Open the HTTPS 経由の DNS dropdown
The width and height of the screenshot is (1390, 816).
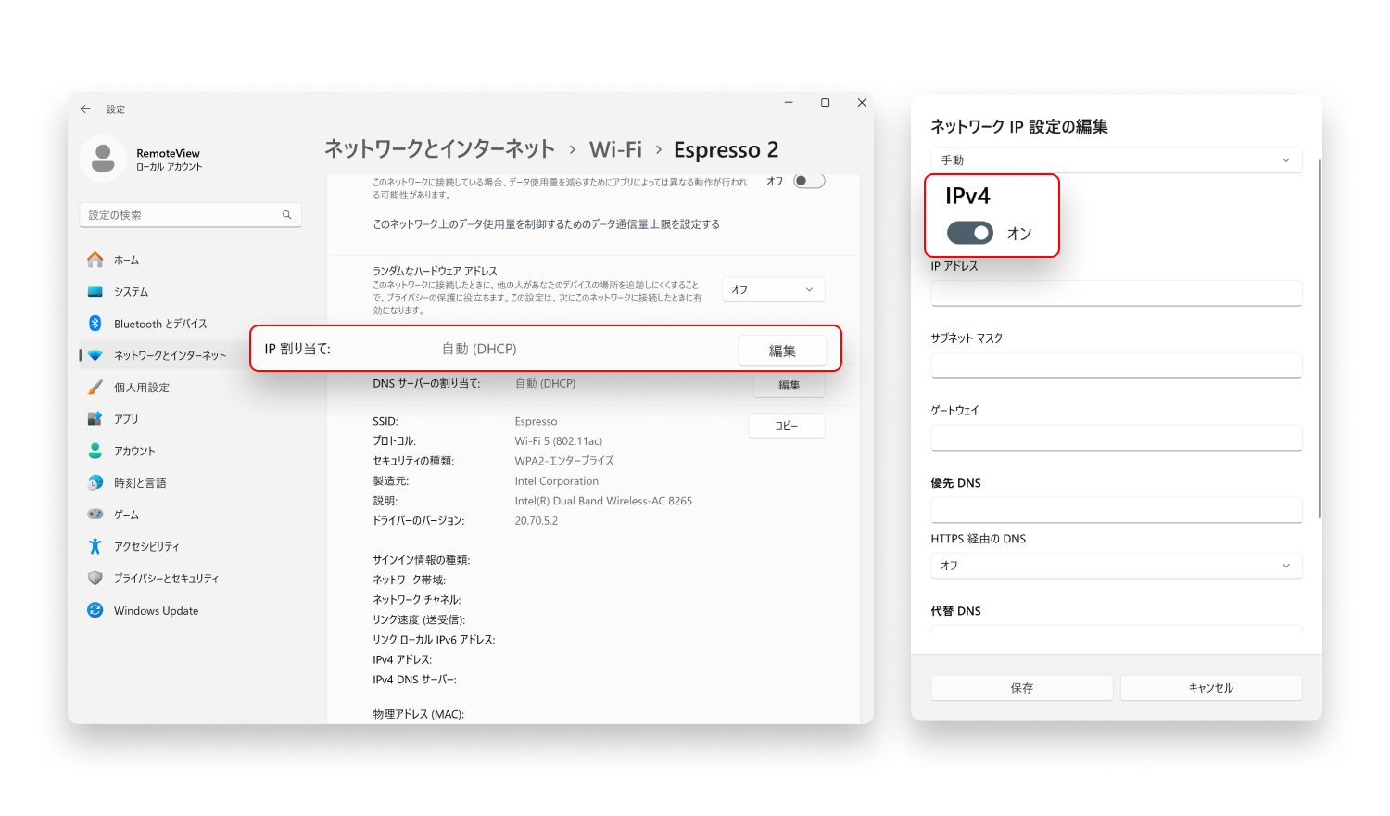click(x=1116, y=565)
